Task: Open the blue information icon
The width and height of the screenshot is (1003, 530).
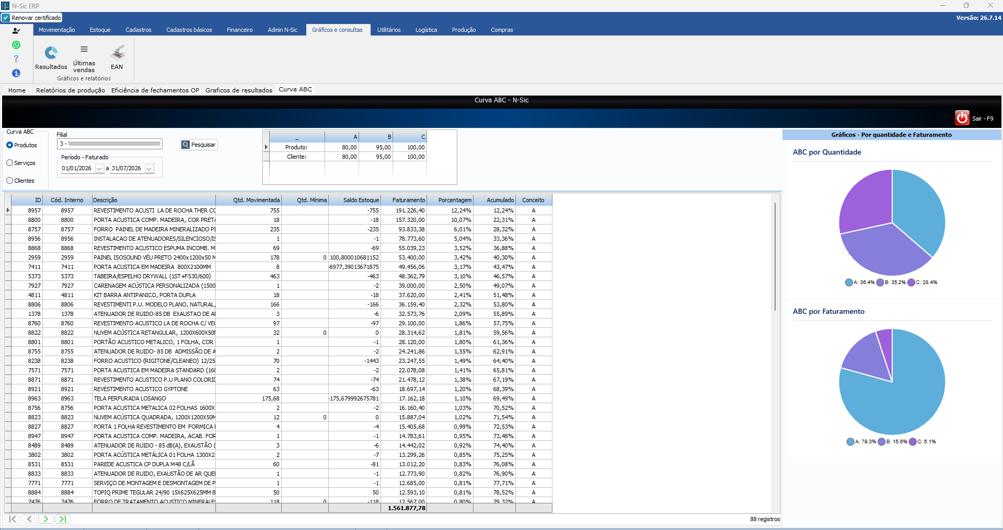Action: 16,73
